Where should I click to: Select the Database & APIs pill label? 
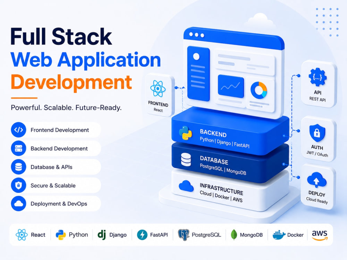pos(51,167)
